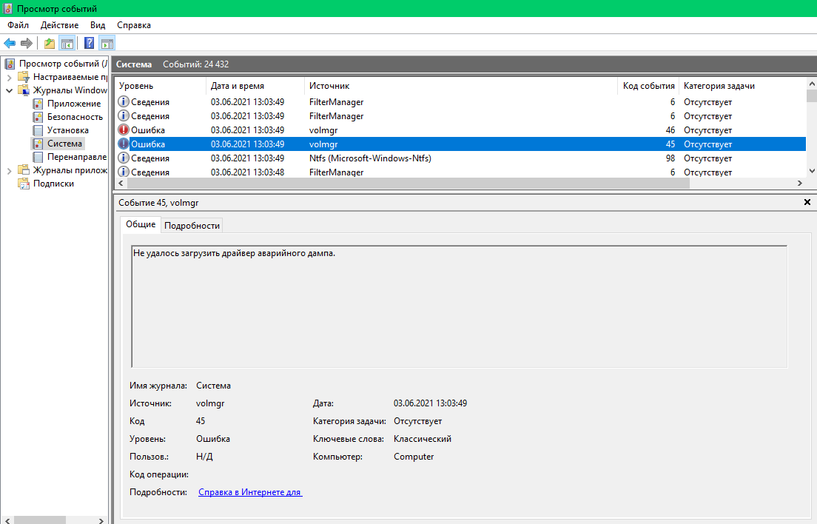817x524 pixels.
Task: Sort by the Источник column header
Action: point(461,86)
